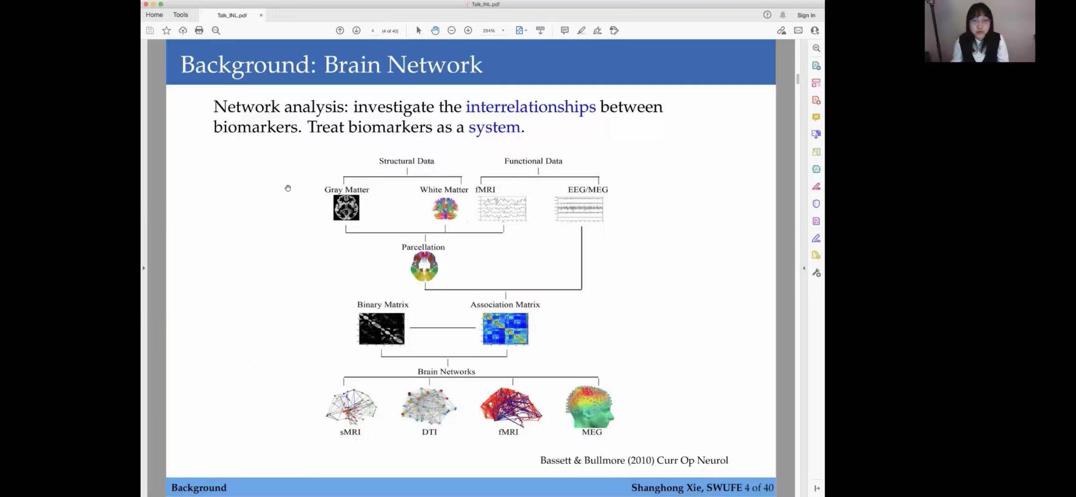1076x497 pixels.
Task: Open the notifications bell
Action: [x=783, y=15]
